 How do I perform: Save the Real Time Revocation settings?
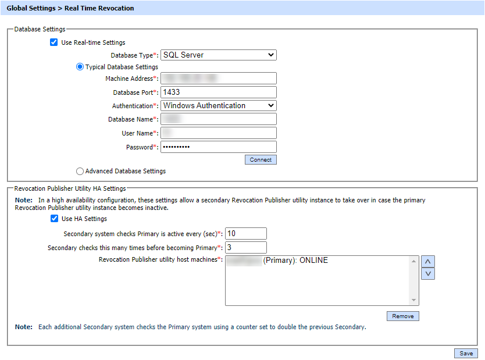(x=466, y=353)
